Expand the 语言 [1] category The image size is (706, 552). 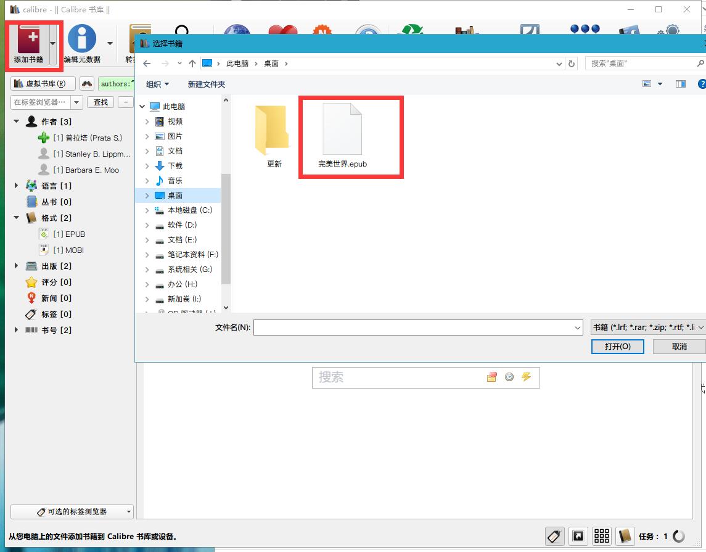[x=17, y=186]
